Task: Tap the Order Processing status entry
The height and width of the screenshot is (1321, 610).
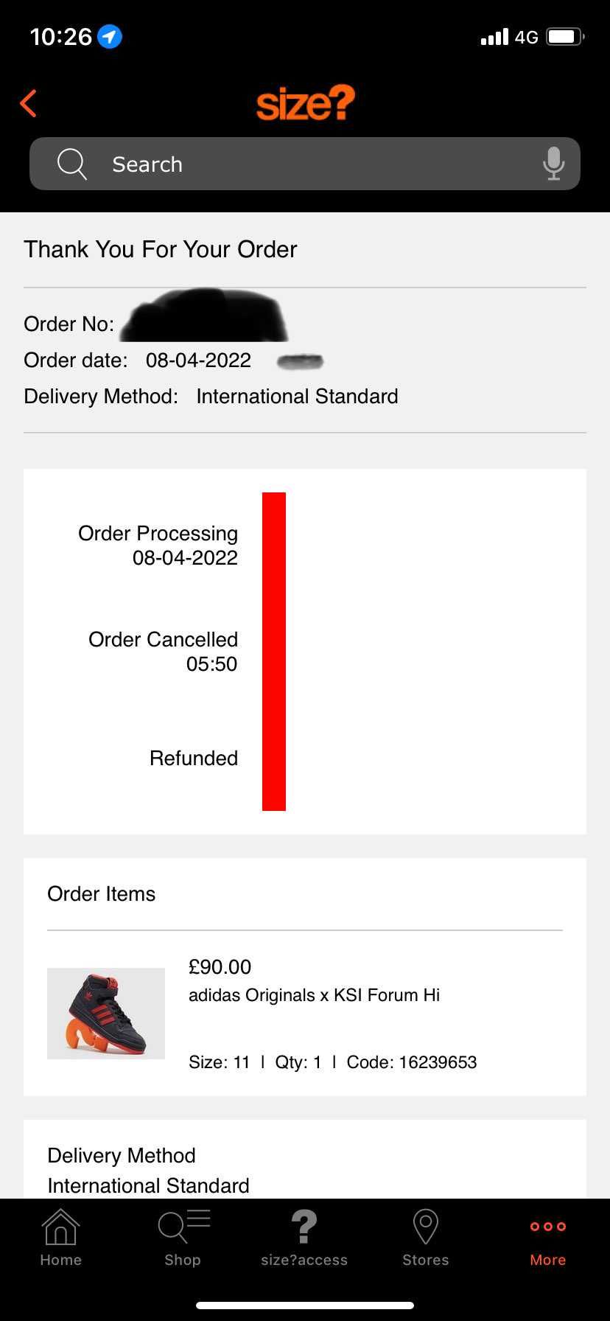Action: click(x=158, y=546)
